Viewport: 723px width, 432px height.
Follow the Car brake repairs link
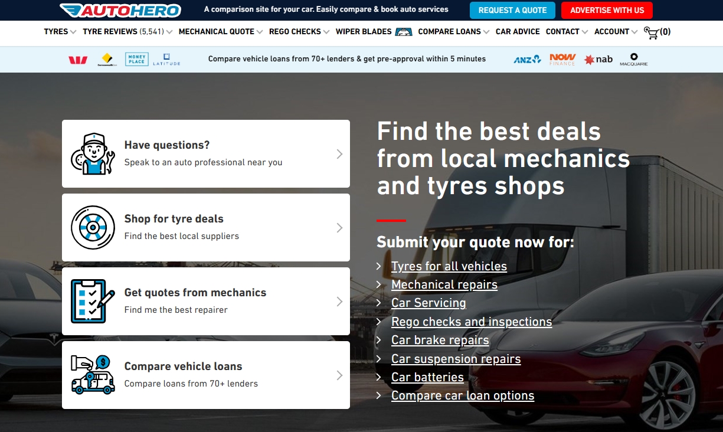(440, 341)
